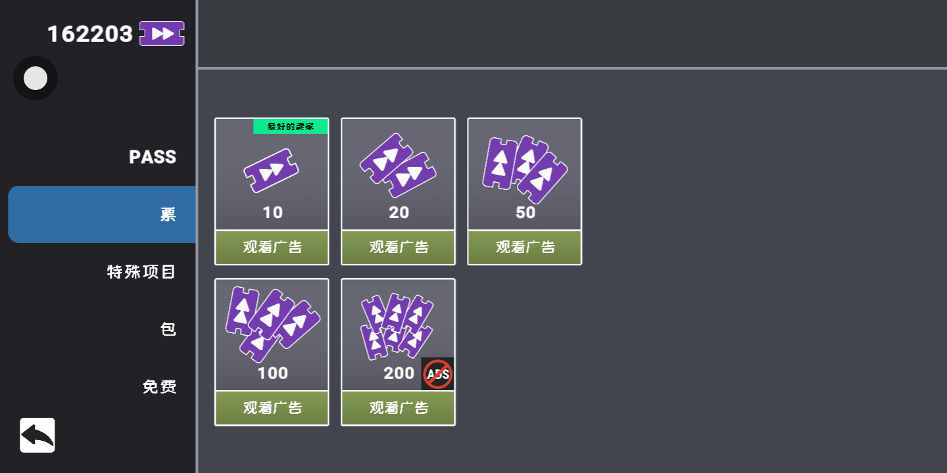
Task: Switch to the 包 tab
Action: click(168, 328)
